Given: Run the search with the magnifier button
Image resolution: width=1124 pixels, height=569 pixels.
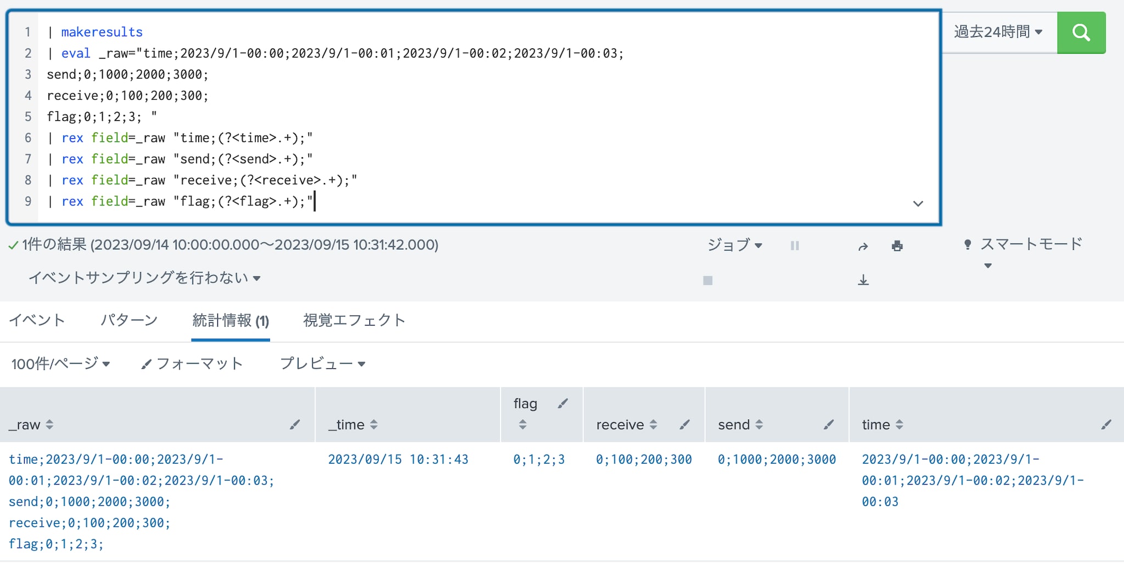Looking at the screenshot, I should coord(1081,32).
